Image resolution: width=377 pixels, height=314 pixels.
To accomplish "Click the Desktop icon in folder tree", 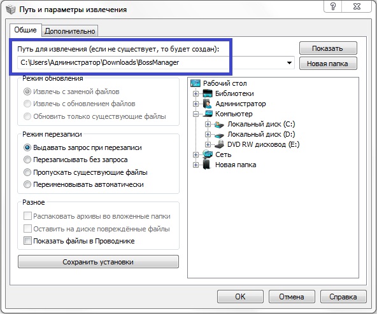I will tap(196, 83).
